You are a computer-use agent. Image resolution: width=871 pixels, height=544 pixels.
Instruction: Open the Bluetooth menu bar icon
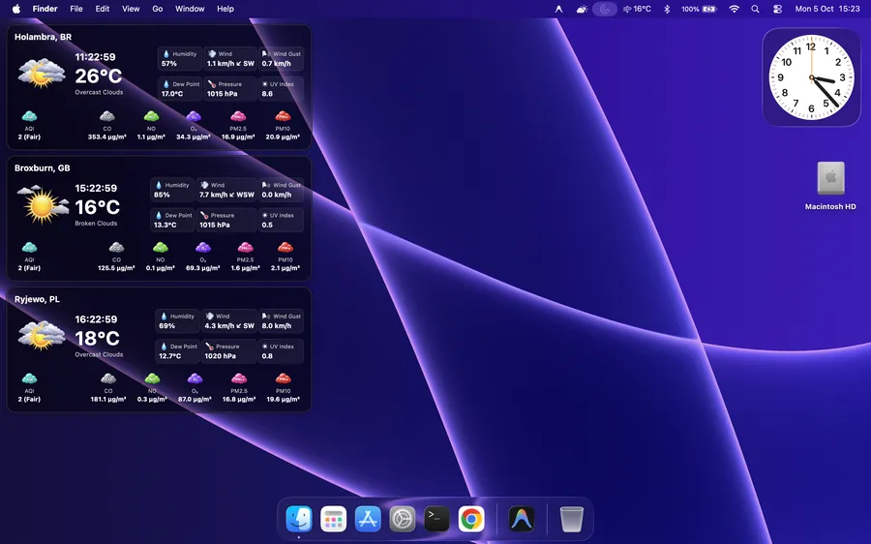pyautogui.click(x=667, y=9)
